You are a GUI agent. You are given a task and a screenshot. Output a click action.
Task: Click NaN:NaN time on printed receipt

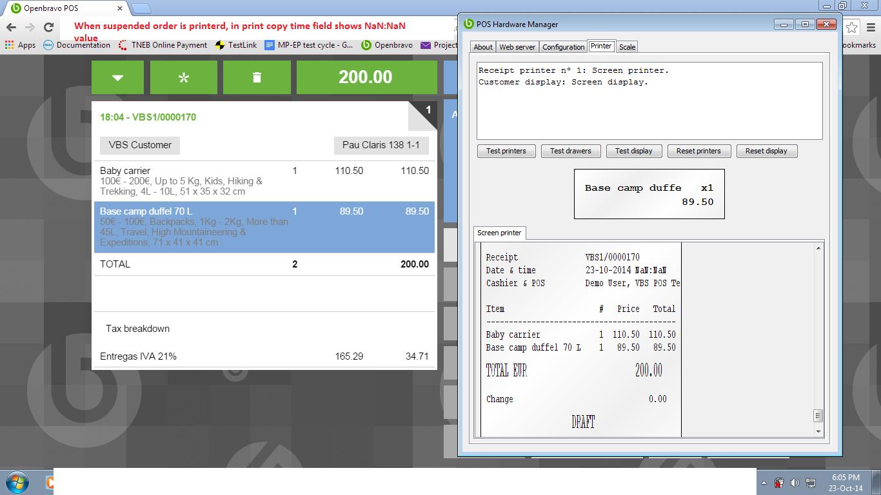click(x=650, y=270)
